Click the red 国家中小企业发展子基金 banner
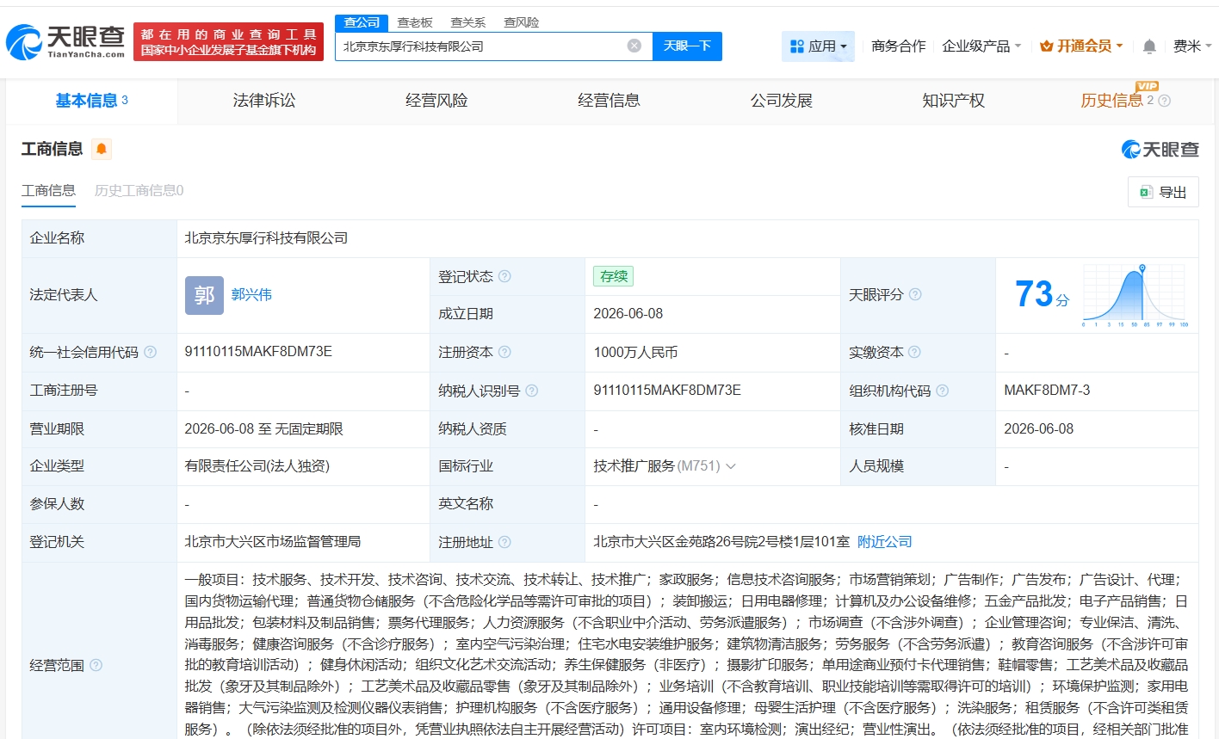 (228, 42)
